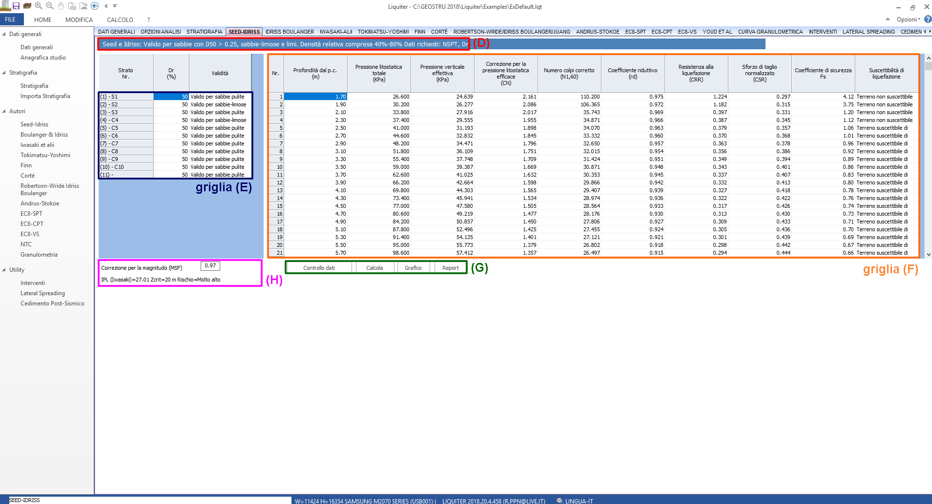Switch to the CURVA GRANULOMETRICA tab
932x504 pixels.
point(770,32)
